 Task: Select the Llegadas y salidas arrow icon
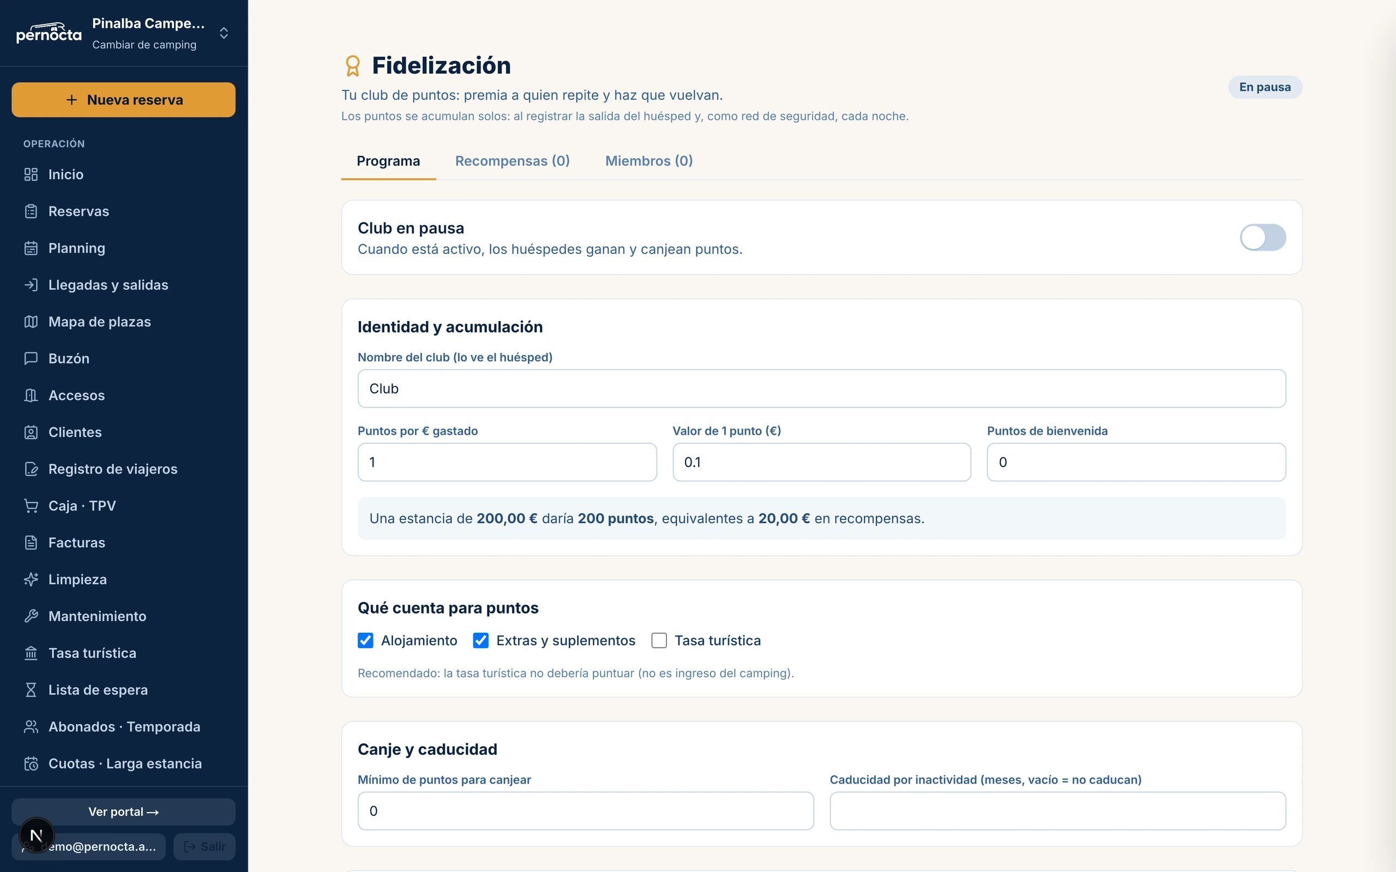point(31,285)
